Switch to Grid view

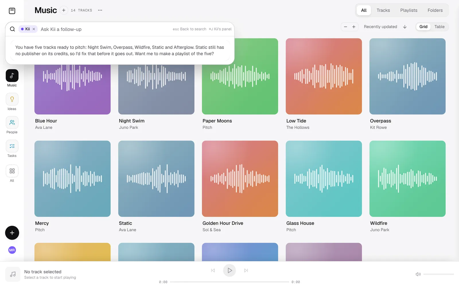click(423, 27)
